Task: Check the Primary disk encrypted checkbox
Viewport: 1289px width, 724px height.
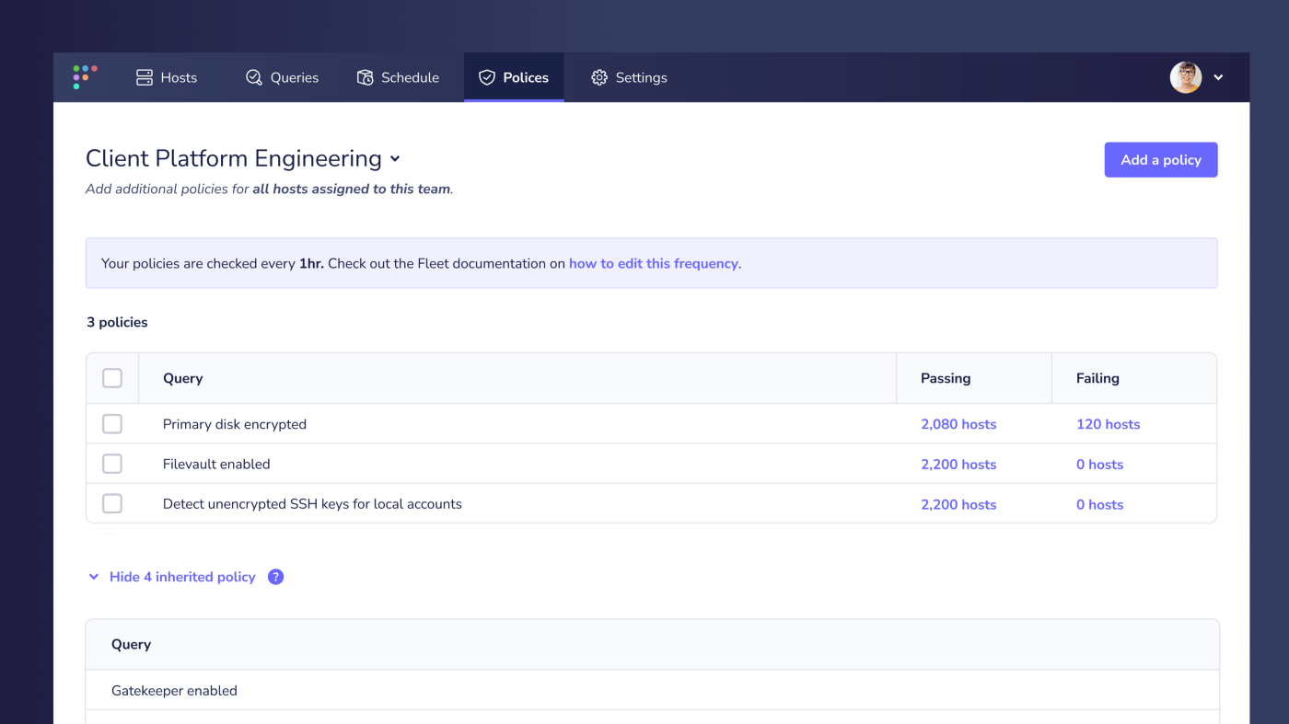Action: click(112, 424)
